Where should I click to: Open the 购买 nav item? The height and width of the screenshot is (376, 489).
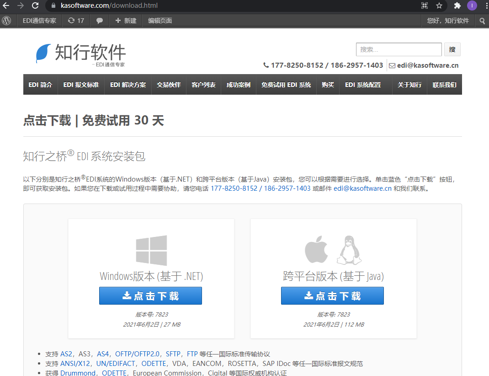point(328,85)
